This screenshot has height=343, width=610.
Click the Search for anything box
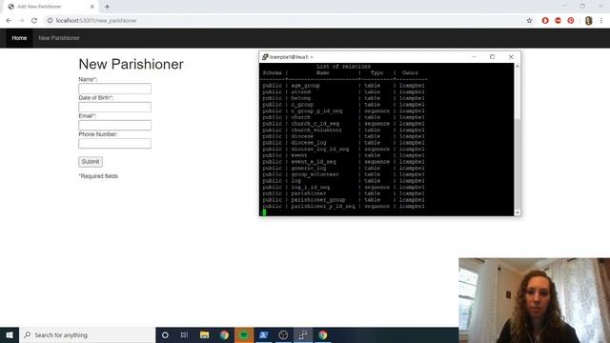(87, 334)
